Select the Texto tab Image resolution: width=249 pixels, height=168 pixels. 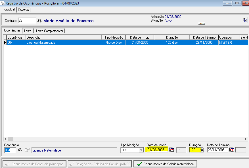click(28, 31)
